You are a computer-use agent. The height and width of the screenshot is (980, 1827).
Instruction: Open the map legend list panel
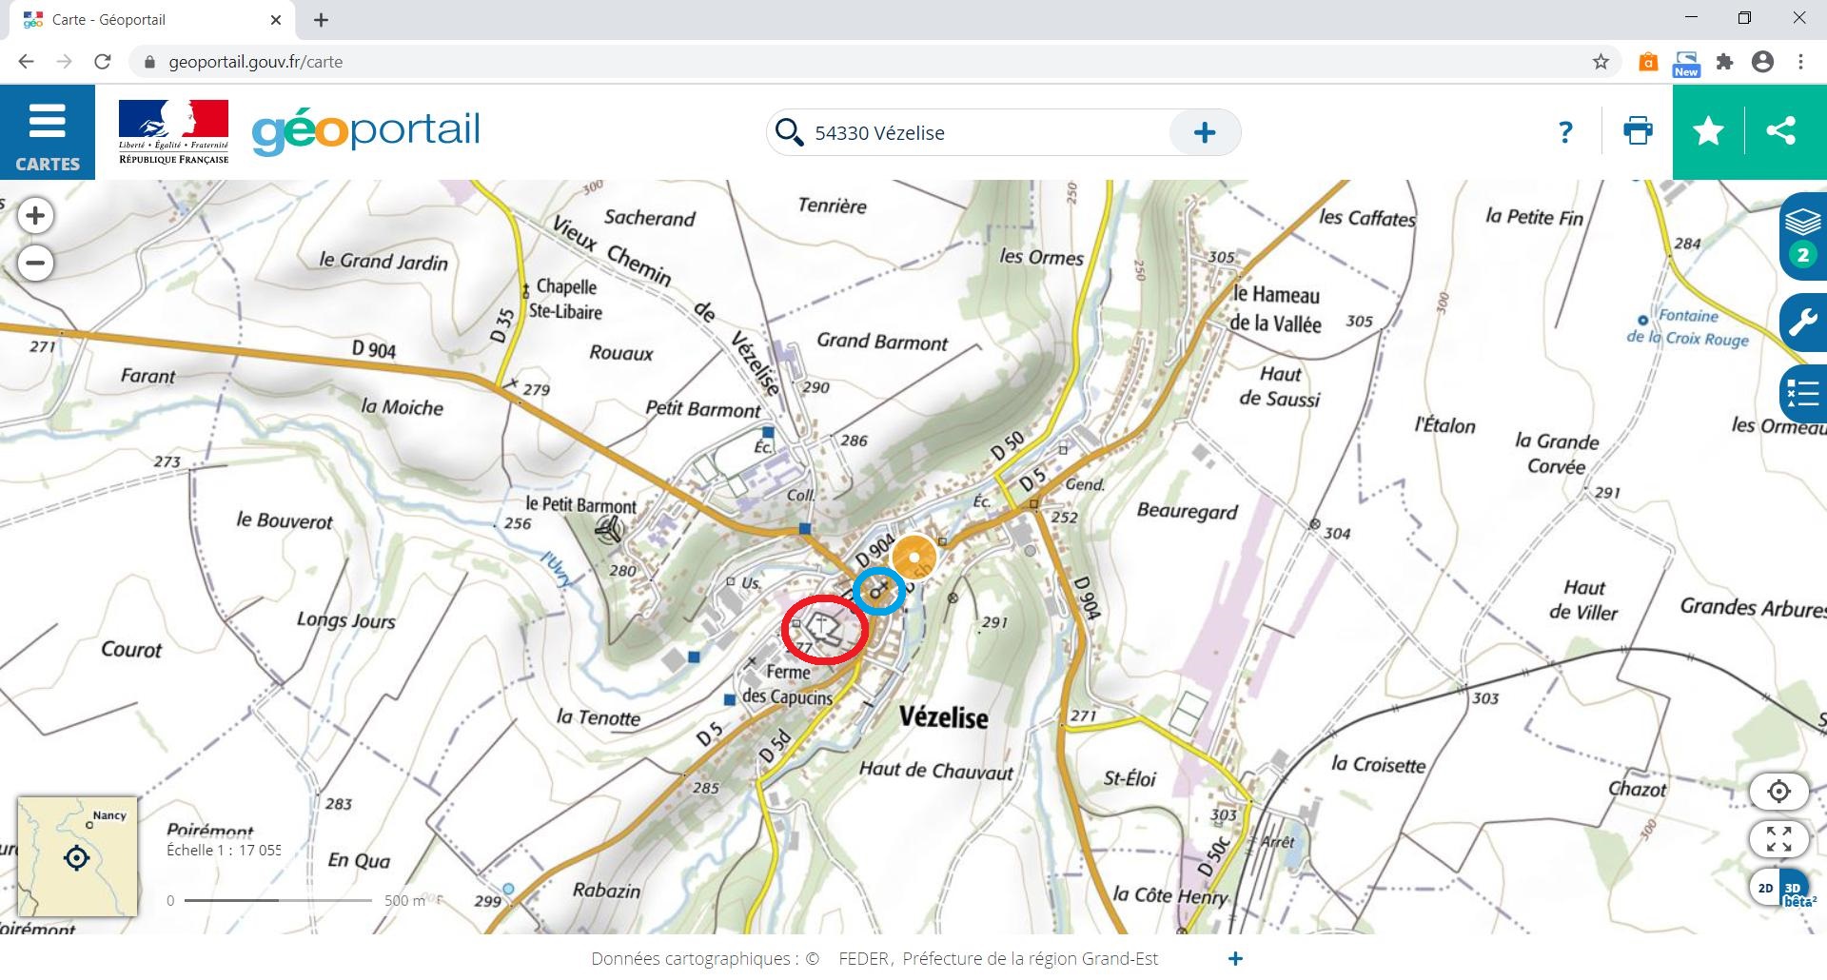pos(1803,393)
